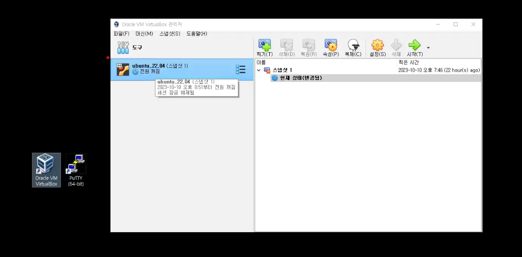The width and height of the screenshot is (522, 257).
Task: Select the Tools (도구) entry
Action: [x=182, y=48]
